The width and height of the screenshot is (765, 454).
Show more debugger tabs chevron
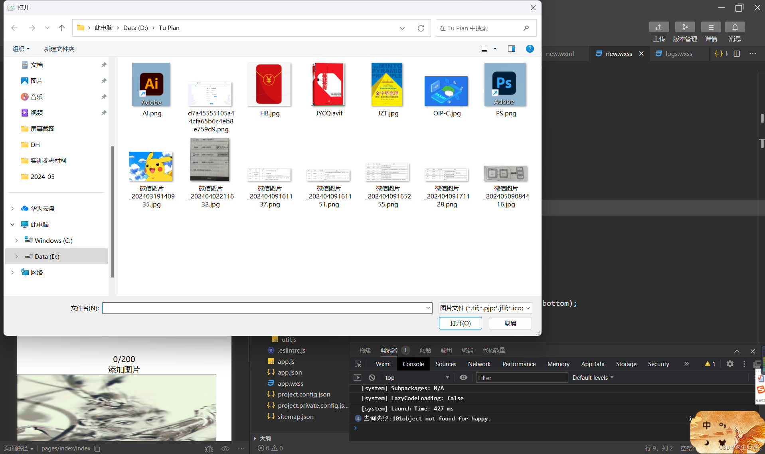click(686, 364)
